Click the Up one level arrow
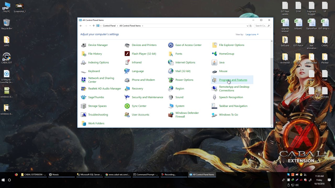This screenshot has height=188, width=335. [x=94, y=26]
